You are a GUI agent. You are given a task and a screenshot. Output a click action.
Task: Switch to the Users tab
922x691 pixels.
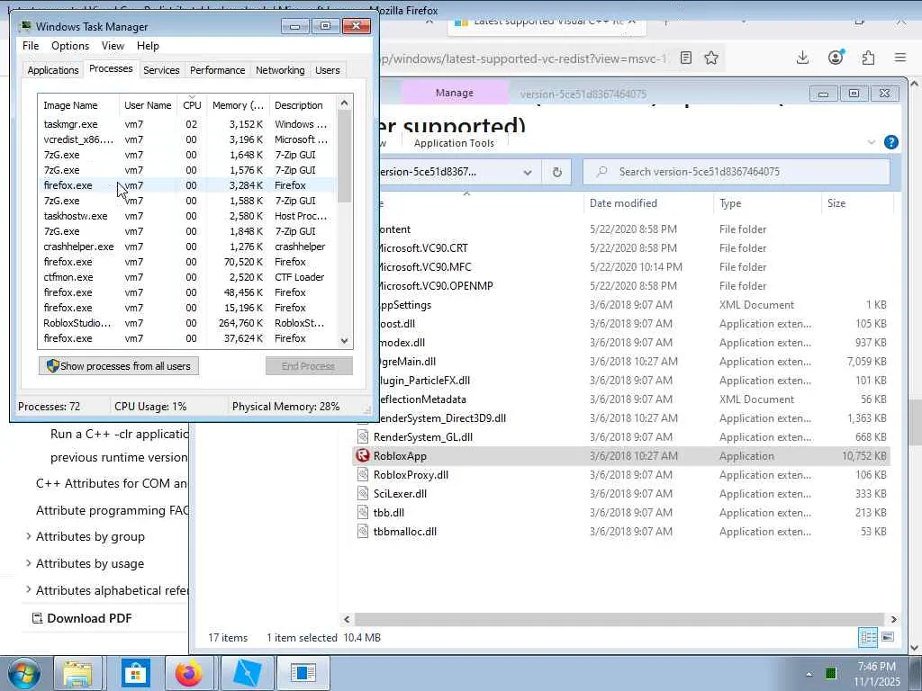point(327,70)
